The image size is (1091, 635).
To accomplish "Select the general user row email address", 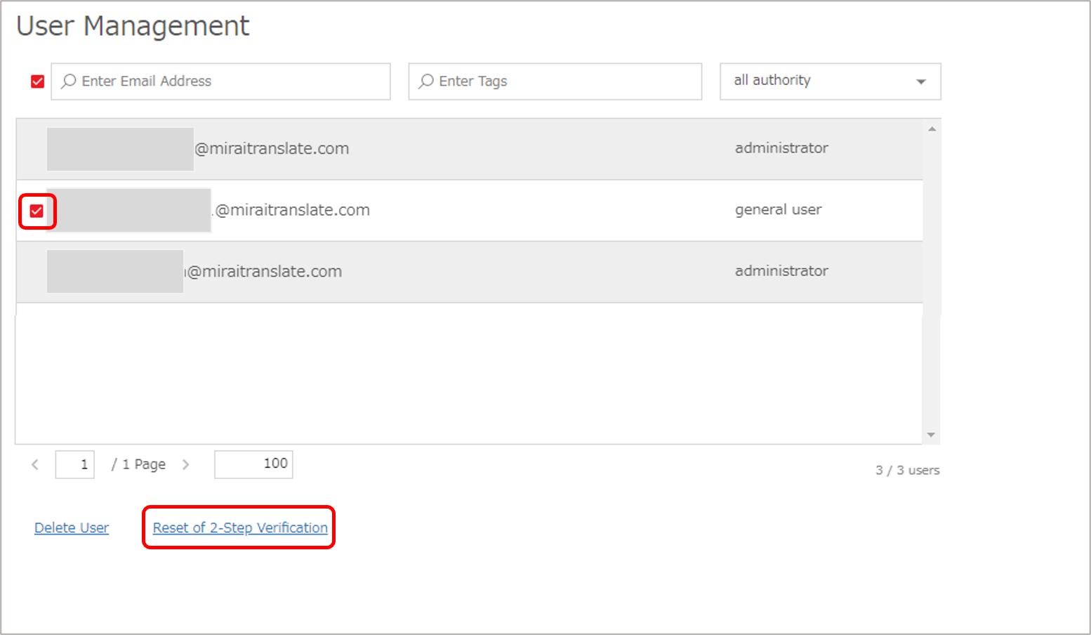I will [x=291, y=210].
